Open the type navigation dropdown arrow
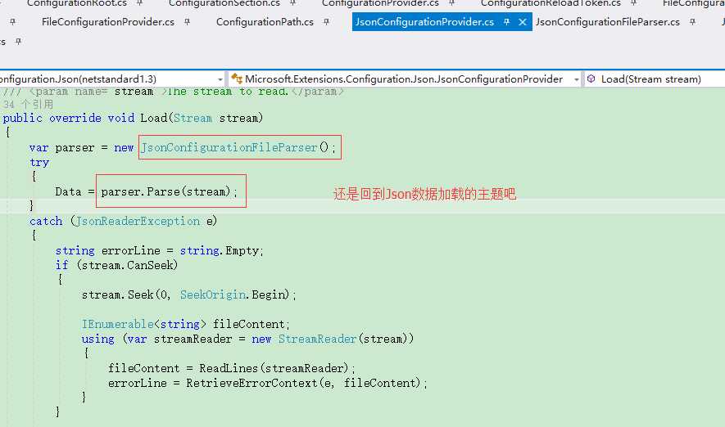 tap(576, 79)
